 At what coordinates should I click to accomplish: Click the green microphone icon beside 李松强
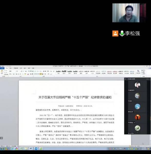pyautogui.click(x=122, y=33)
